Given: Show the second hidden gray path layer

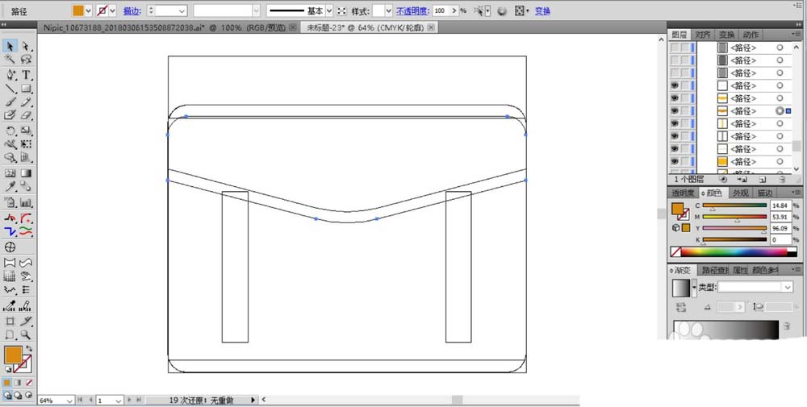Looking at the screenshot, I should click(674, 60).
